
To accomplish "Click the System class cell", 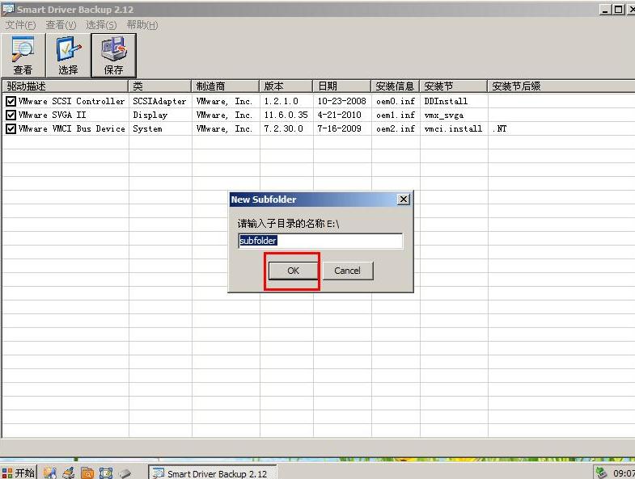I will 147,129.
